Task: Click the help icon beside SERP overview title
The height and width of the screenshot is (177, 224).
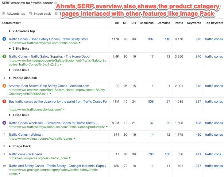Action: pyautogui.click(x=56, y=3)
